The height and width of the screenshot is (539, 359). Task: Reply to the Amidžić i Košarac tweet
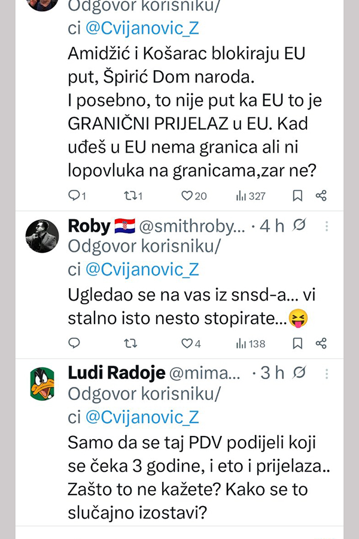pyautogui.click(x=75, y=195)
